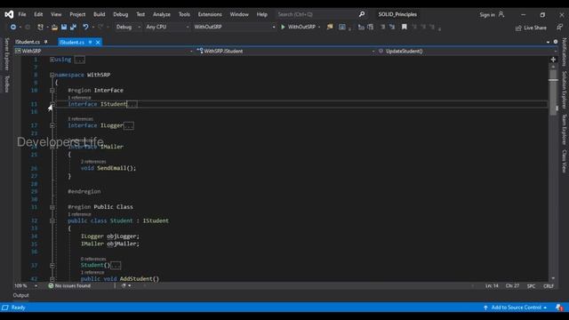Screen dimensions: 569x320
Task: Click the vertical editor scrollbar thumb
Action: point(553,92)
